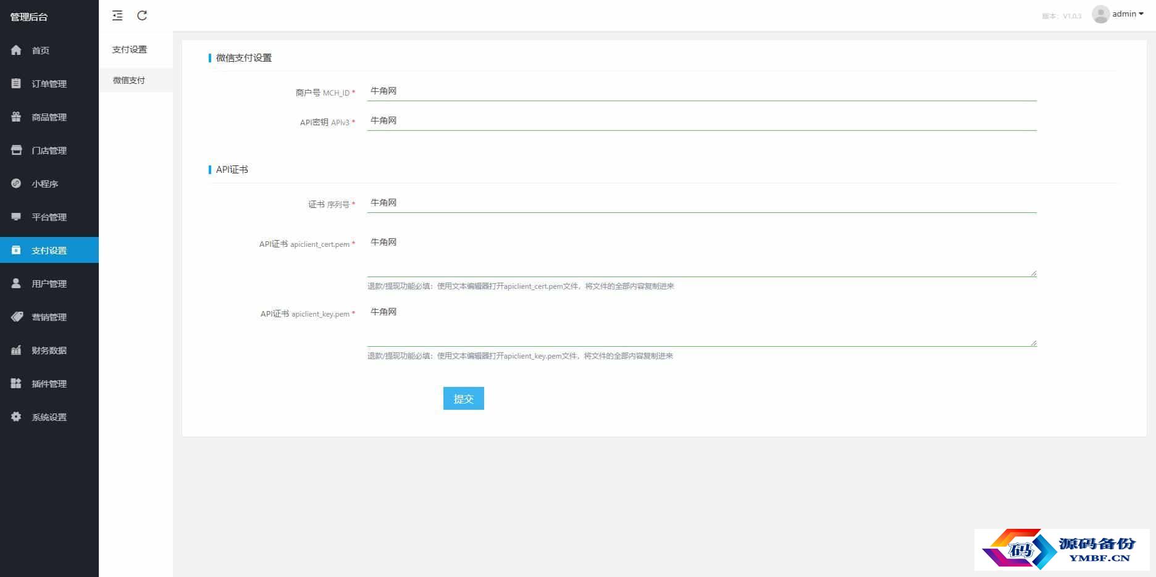Click the version V1.0.3 text

coord(1062,16)
